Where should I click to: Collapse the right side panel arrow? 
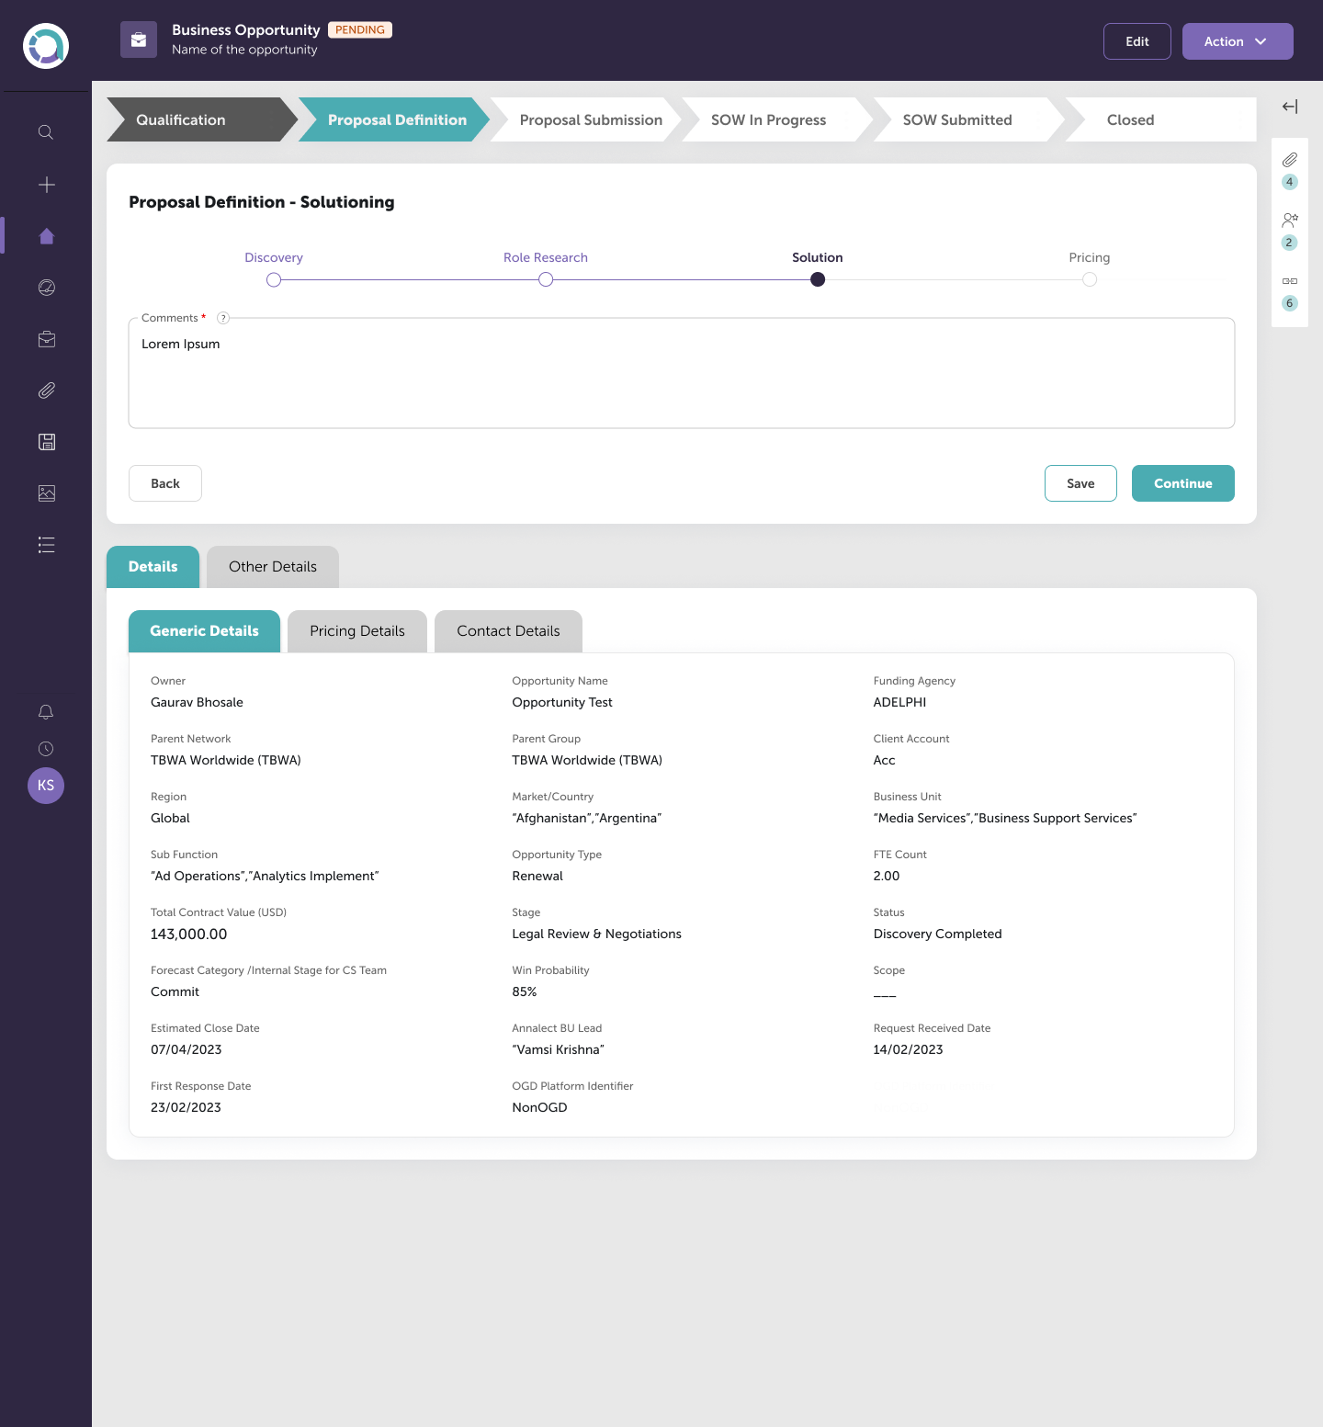(x=1289, y=107)
